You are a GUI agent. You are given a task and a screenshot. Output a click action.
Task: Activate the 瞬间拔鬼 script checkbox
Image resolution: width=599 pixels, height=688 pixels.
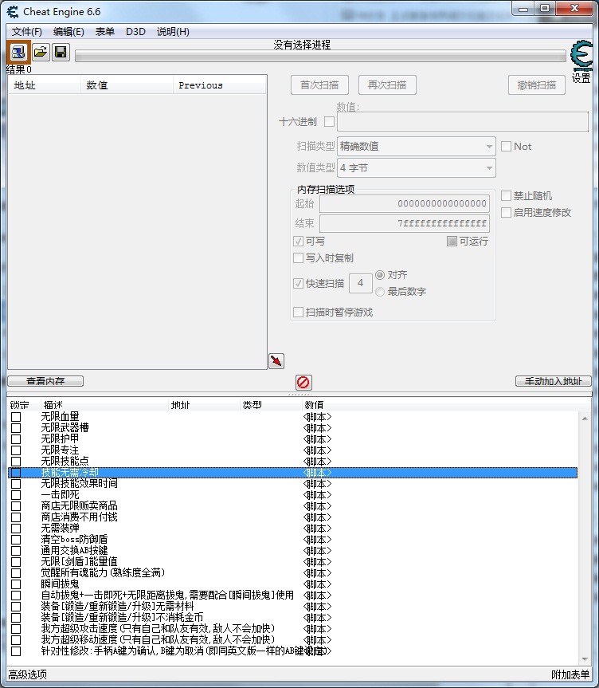(x=16, y=584)
